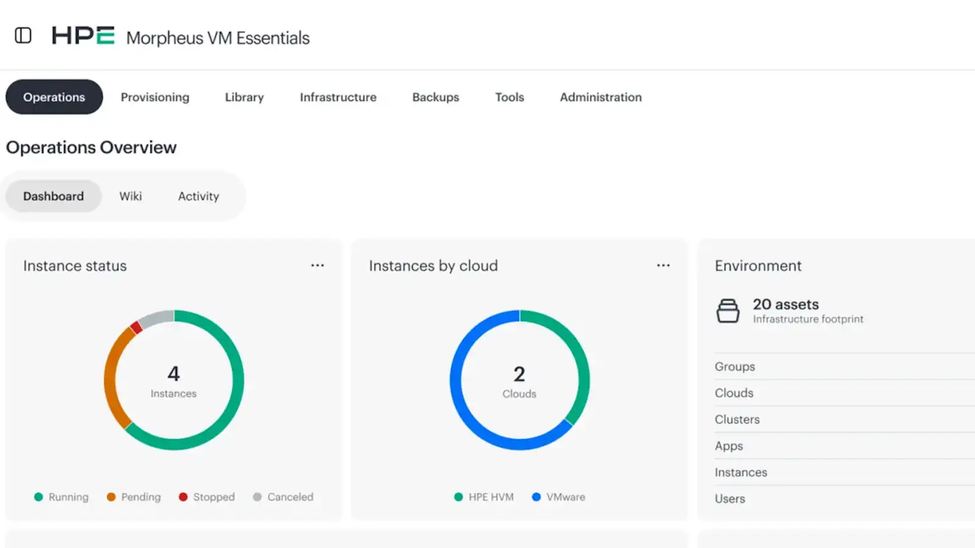Click the 2 Clouds count
This screenshot has width=975, height=548.
[519, 381]
